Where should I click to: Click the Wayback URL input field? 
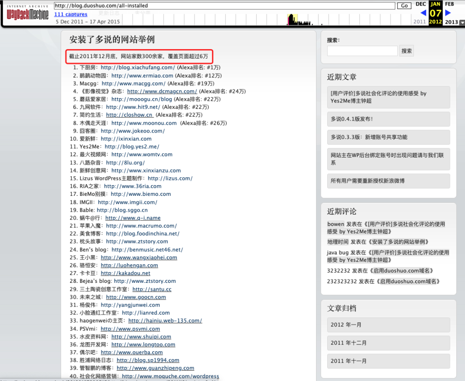point(224,6)
